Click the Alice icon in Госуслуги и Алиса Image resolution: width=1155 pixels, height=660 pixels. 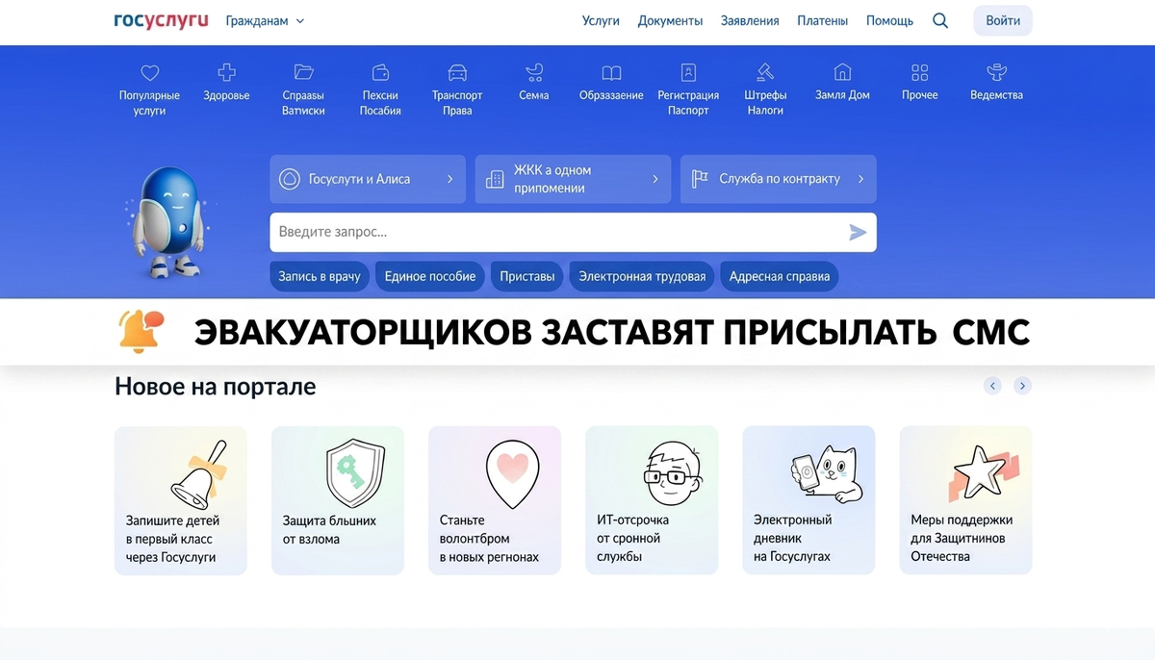tap(289, 179)
